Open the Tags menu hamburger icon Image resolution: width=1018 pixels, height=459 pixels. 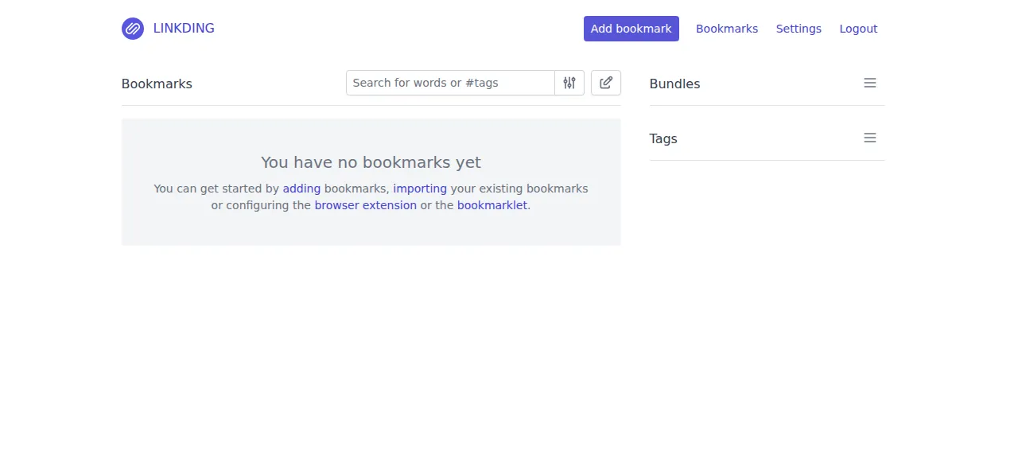(x=870, y=138)
